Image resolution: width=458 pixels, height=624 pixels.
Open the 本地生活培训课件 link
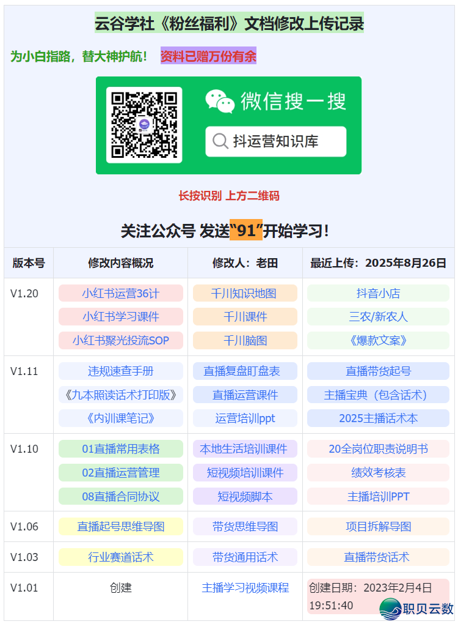coord(244,449)
